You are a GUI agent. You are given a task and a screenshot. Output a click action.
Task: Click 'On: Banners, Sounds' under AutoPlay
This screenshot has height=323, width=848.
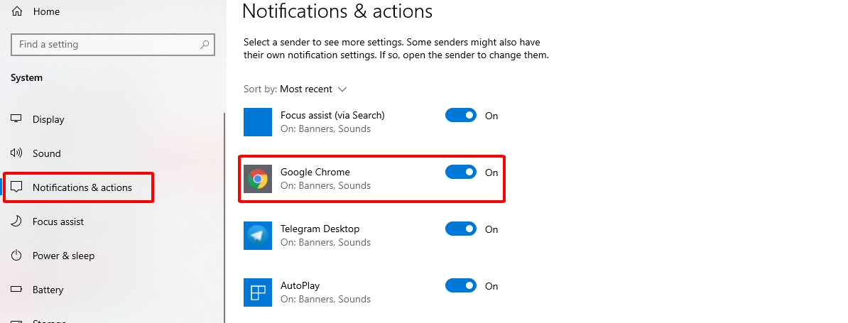(x=325, y=299)
